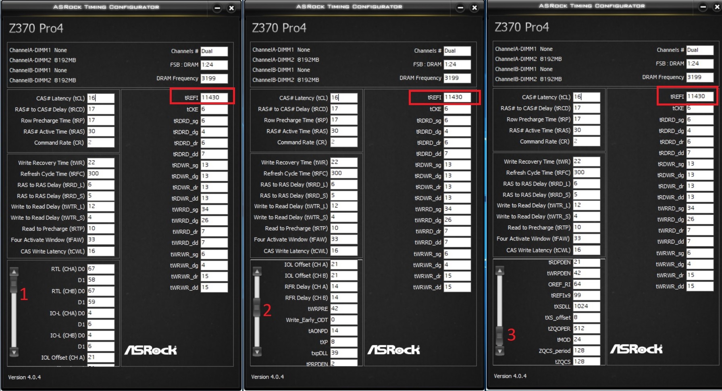Focus CAS# Latency (tCL) field in left window
Screen dimensions: 722x391
pos(101,98)
